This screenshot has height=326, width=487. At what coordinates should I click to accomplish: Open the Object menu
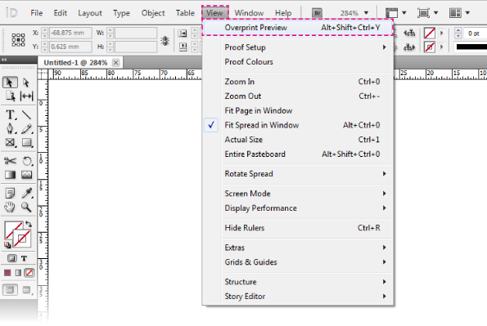(153, 13)
